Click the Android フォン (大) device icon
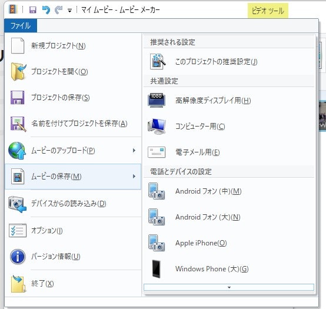The height and width of the screenshot is (309, 326). tap(157, 217)
